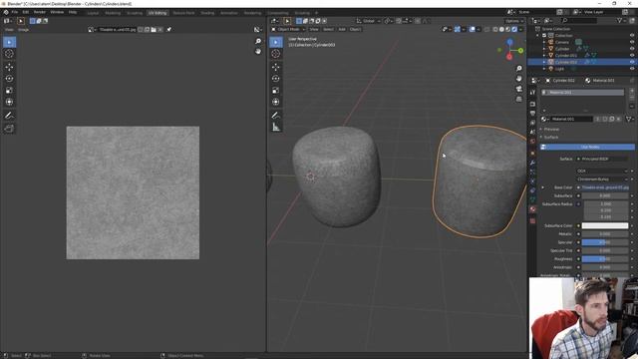Screen dimensions: 638x359
Task: Open the Modifier properties tab
Action: tap(532, 163)
